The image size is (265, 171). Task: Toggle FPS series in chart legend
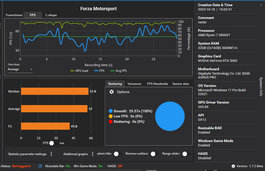99,71
